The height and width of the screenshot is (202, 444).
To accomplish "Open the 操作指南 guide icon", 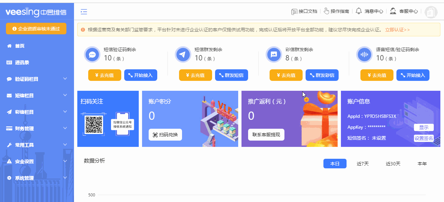I will tap(327, 11).
